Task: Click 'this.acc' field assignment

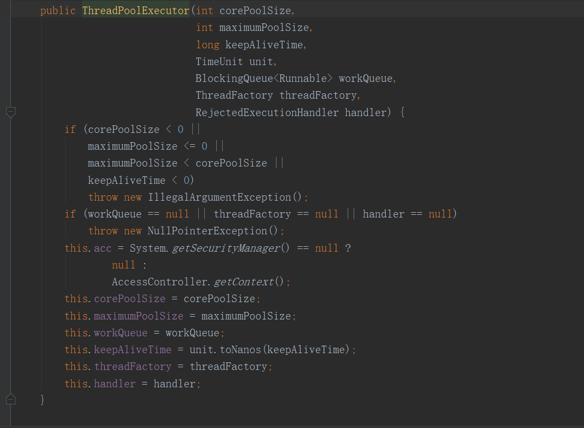Action: pyautogui.click(x=88, y=248)
